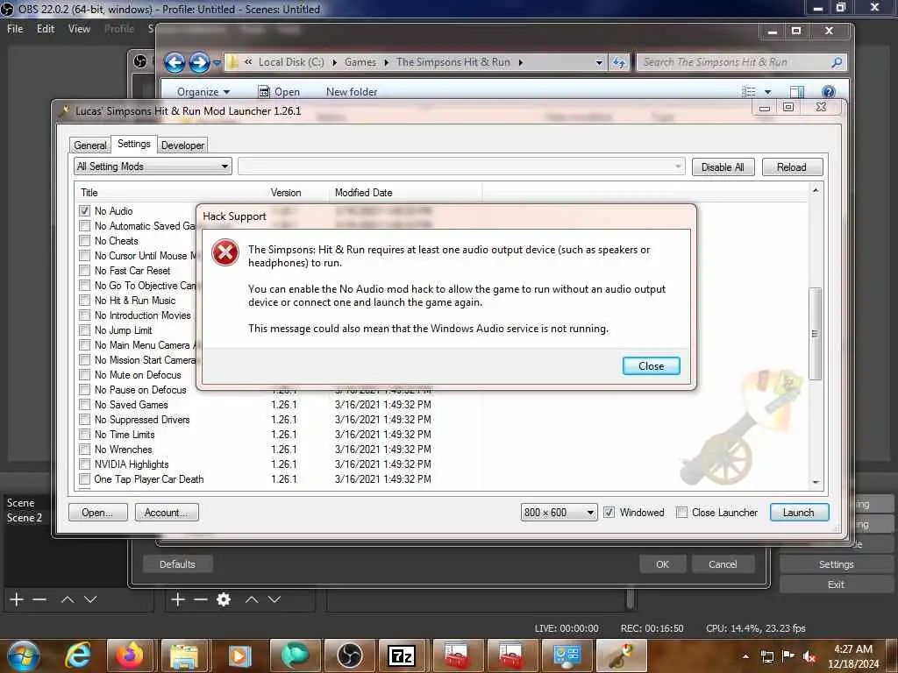
Task: Toggle the Close Launcher checkbox
Action: (681, 512)
